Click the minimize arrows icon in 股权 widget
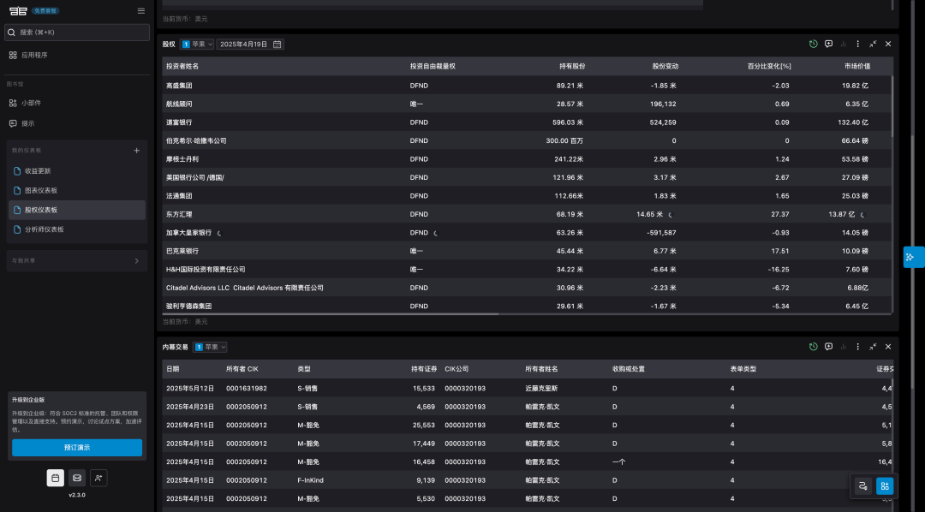The height and width of the screenshot is (512, 925). pyautogui.click(x=873, y=45)
